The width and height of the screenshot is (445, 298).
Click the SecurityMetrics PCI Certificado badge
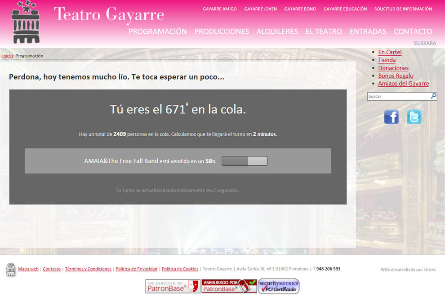click(279, 286)
